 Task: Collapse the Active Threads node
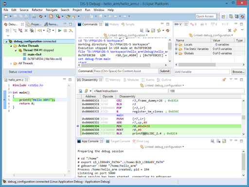11,46
